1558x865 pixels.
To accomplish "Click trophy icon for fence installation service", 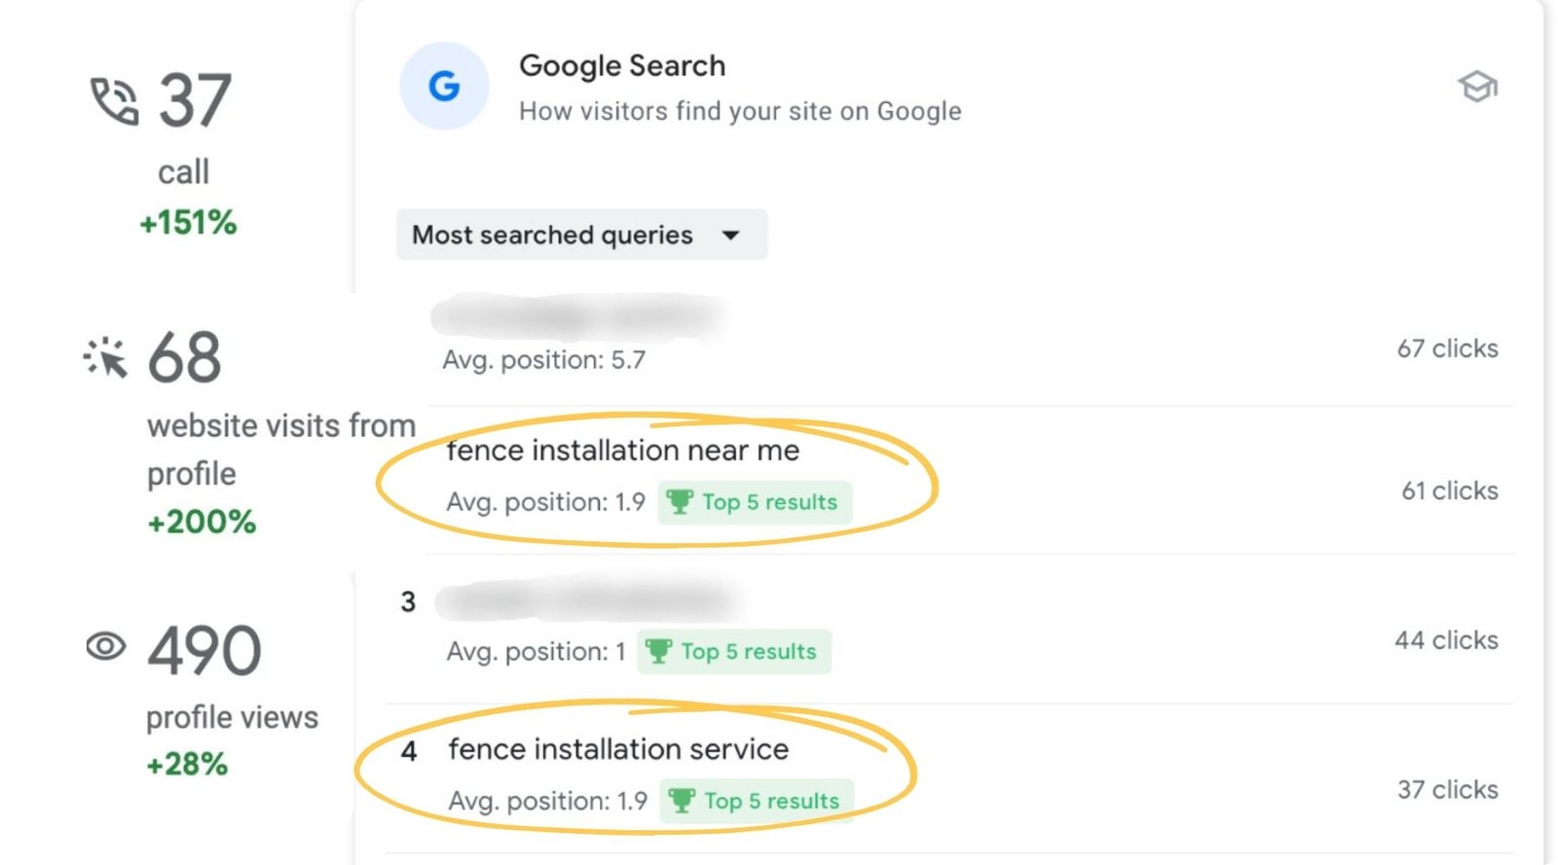I will (x=681, y=801).
